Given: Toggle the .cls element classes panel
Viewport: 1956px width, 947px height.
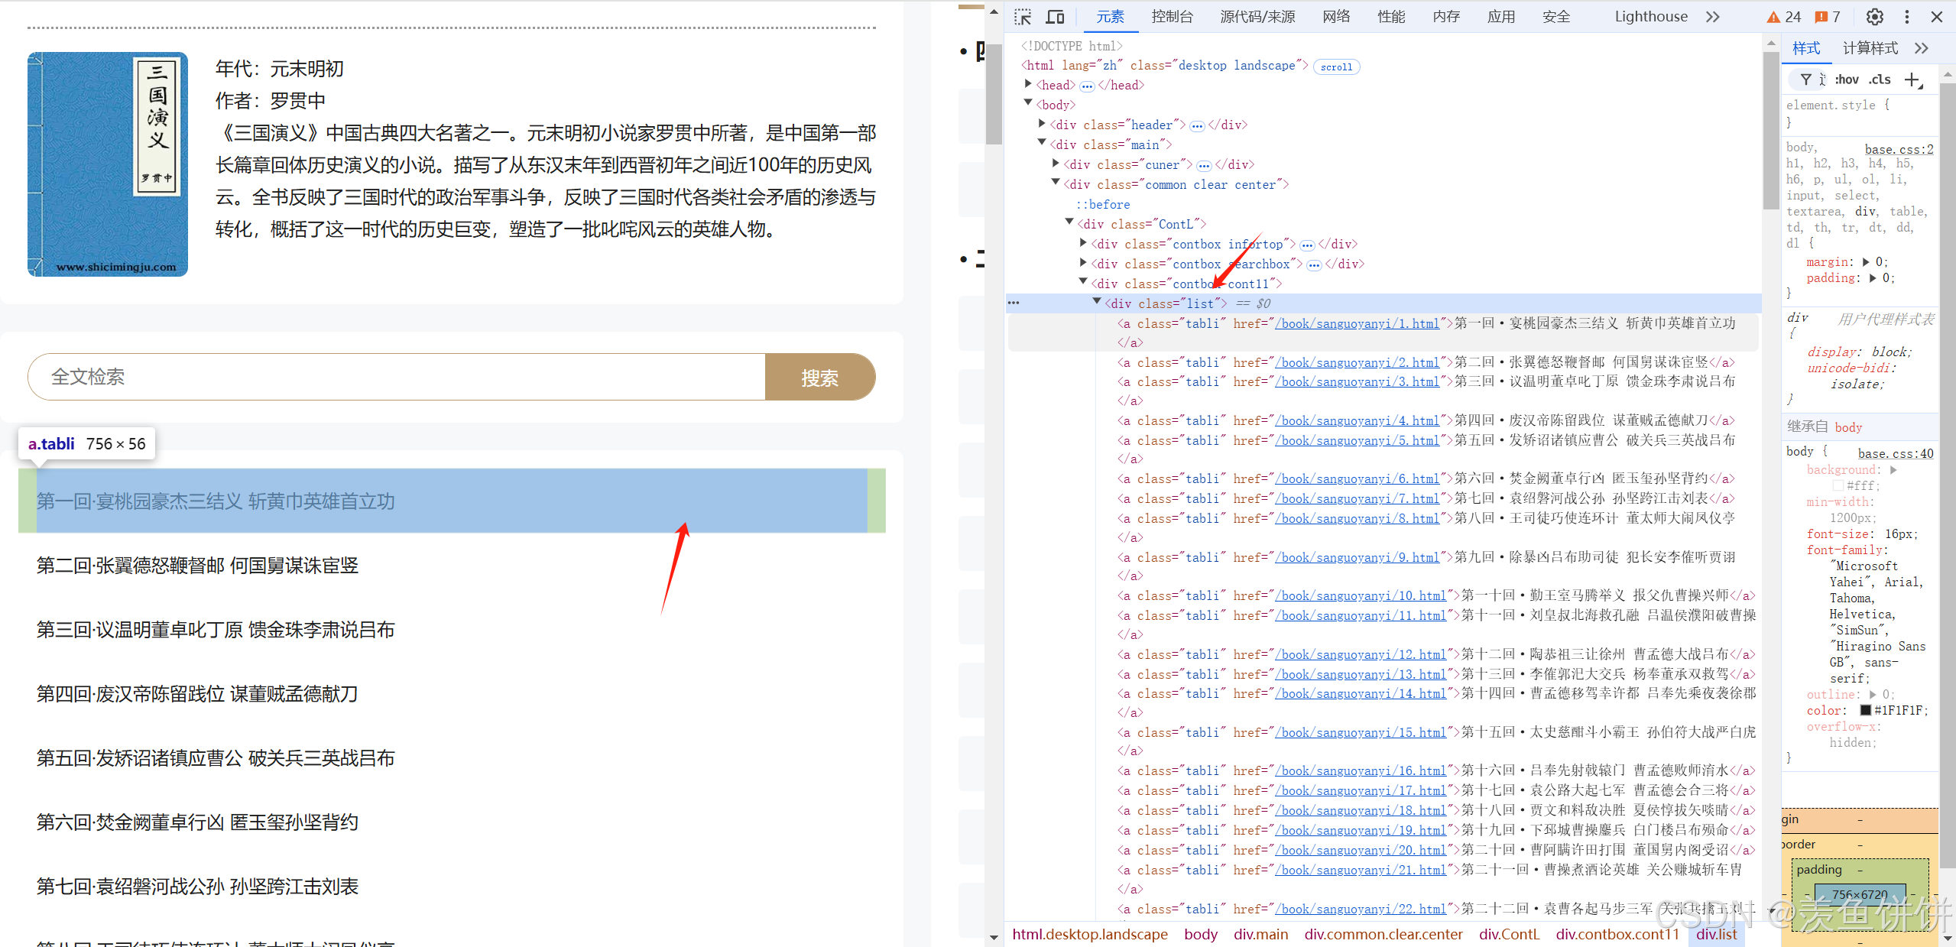Looking at the screenshot, I should point(1879,79).
